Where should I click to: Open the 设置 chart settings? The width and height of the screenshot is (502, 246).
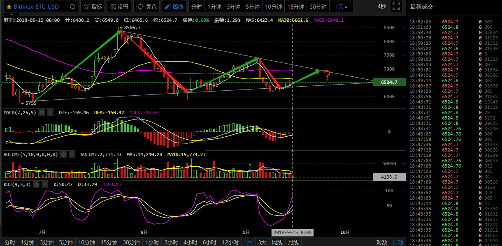tap(119, 7)
